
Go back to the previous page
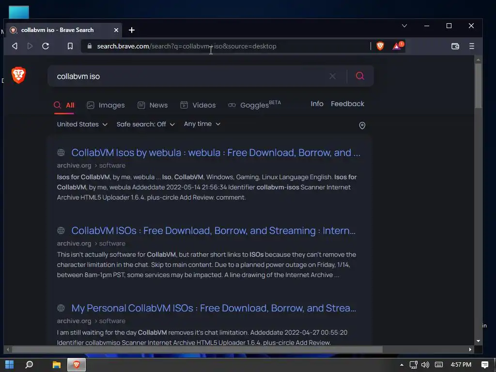pyautogui.click(x=15, y=46)
